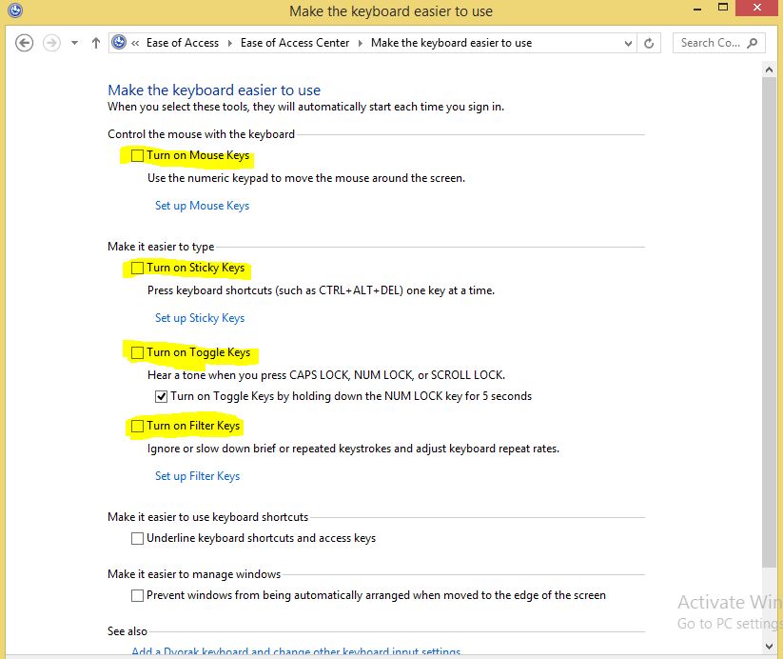Click the search magnifier icon
Image resolution: width=783 pixels, height=659 pixels.
point(752,43)
